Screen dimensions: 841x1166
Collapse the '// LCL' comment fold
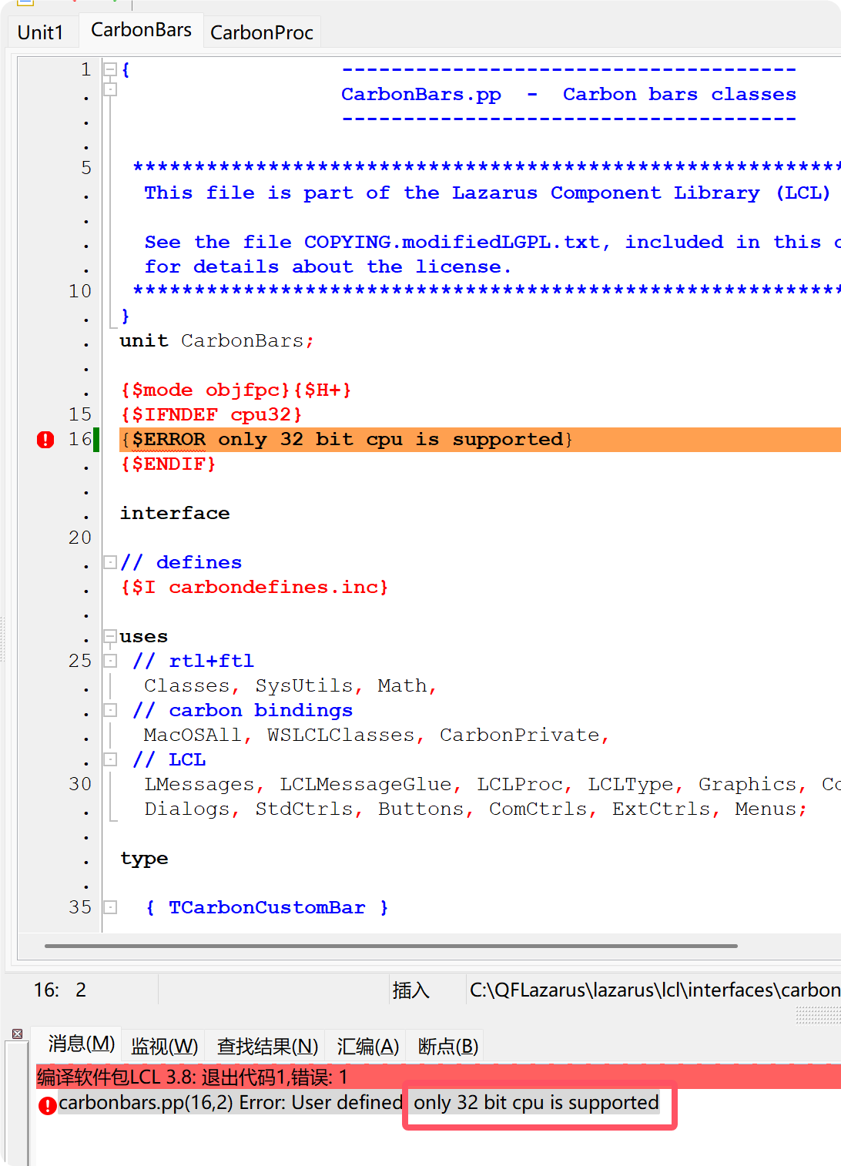[x=110, y=759]
